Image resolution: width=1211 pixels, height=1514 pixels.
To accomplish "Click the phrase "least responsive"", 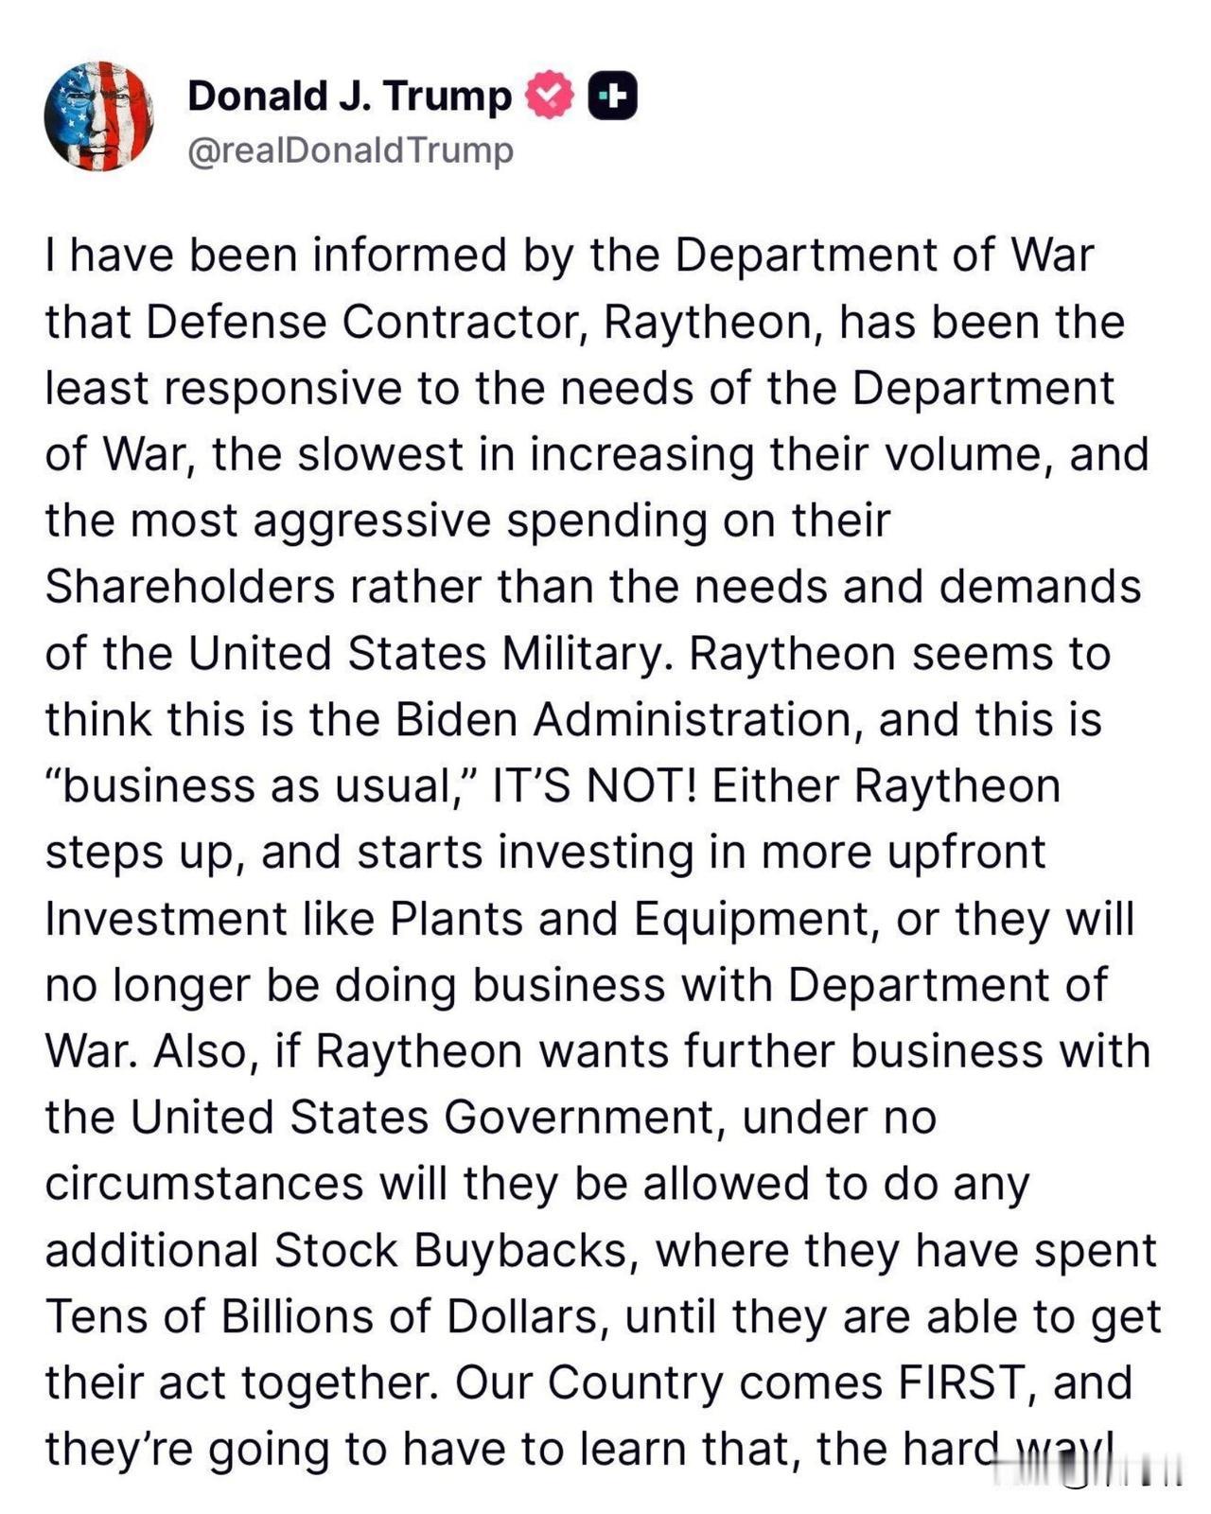I will [223, 389].
